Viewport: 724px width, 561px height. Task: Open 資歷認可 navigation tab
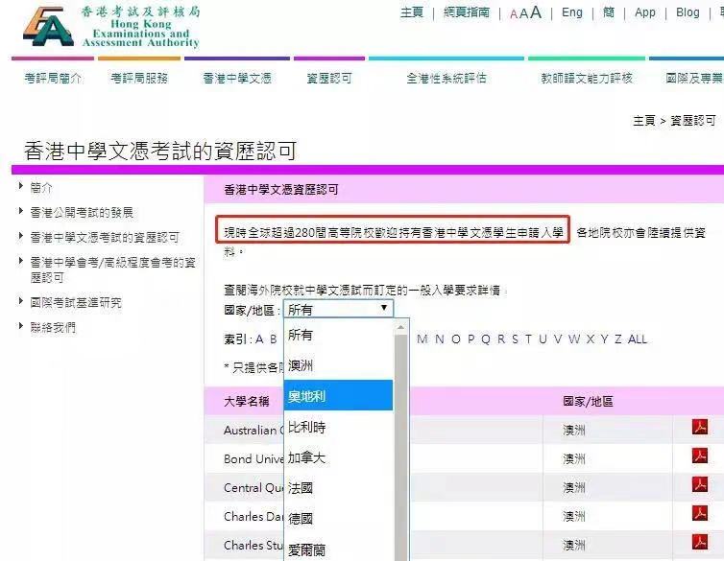328,79
